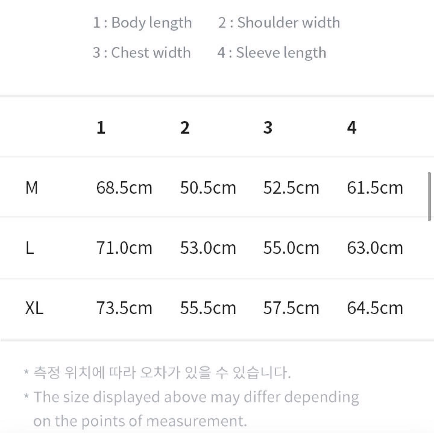The height and width of the screenshot is (433, 434).
Task: Click the XL size row label
Action: (34, 308)
